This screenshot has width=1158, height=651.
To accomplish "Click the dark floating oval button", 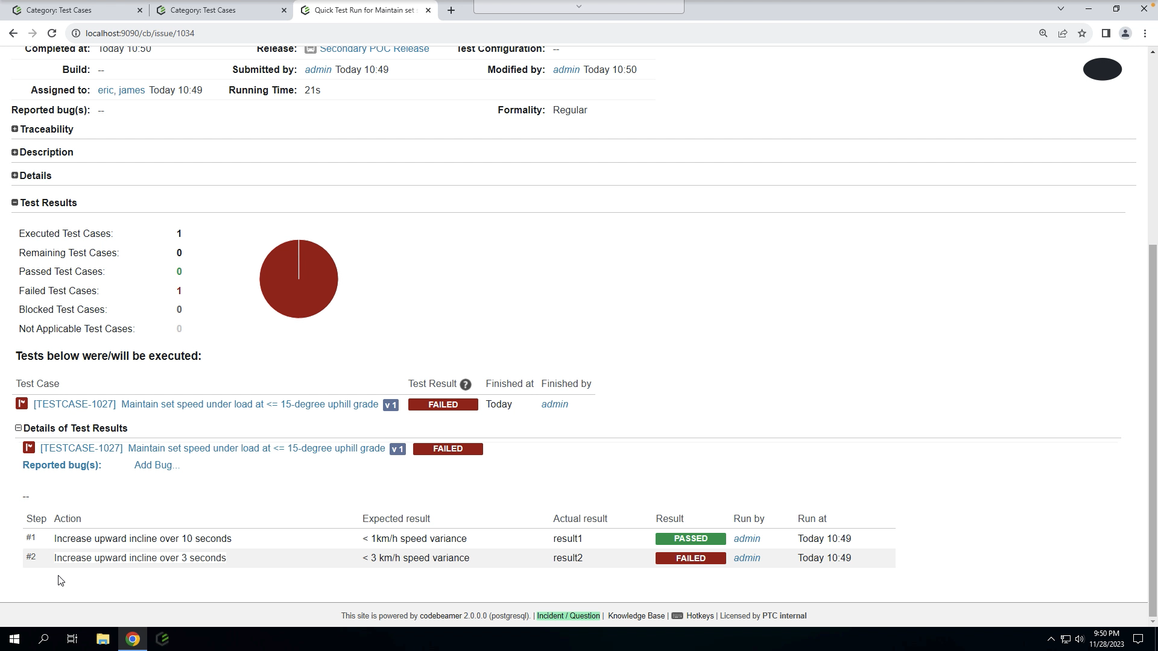I will tap(1102, 69).
